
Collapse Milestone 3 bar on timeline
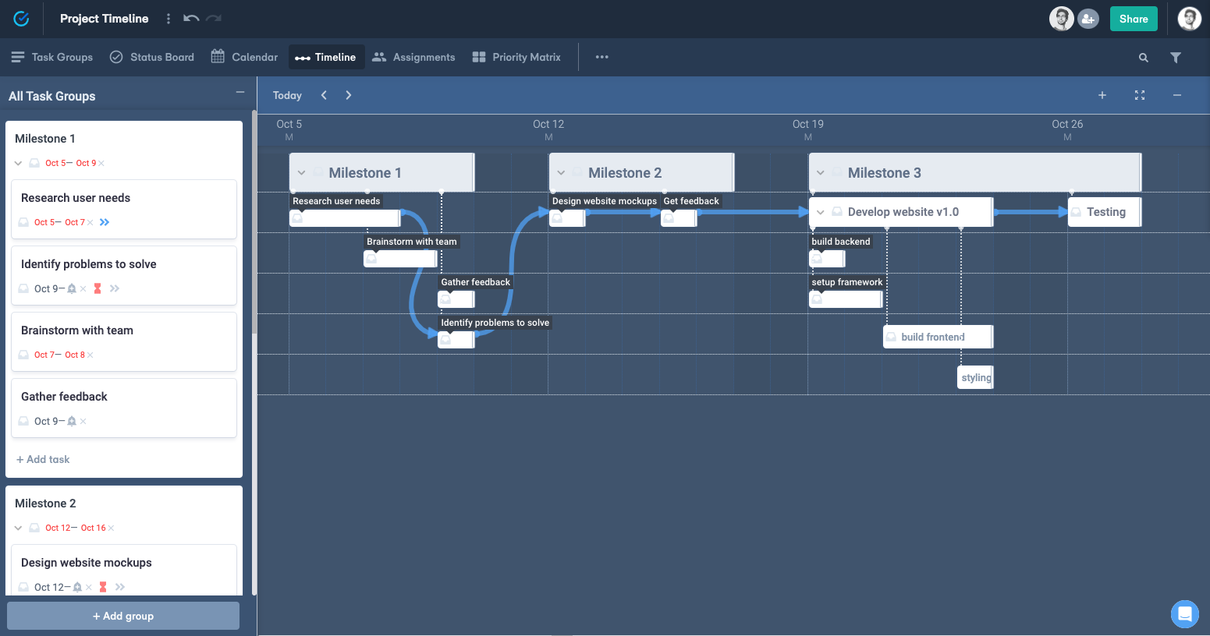820,173
